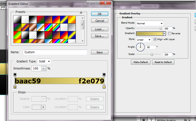196x121 pixels.
Task: Select the blue red yellow preset in top row
Action: 56,20
